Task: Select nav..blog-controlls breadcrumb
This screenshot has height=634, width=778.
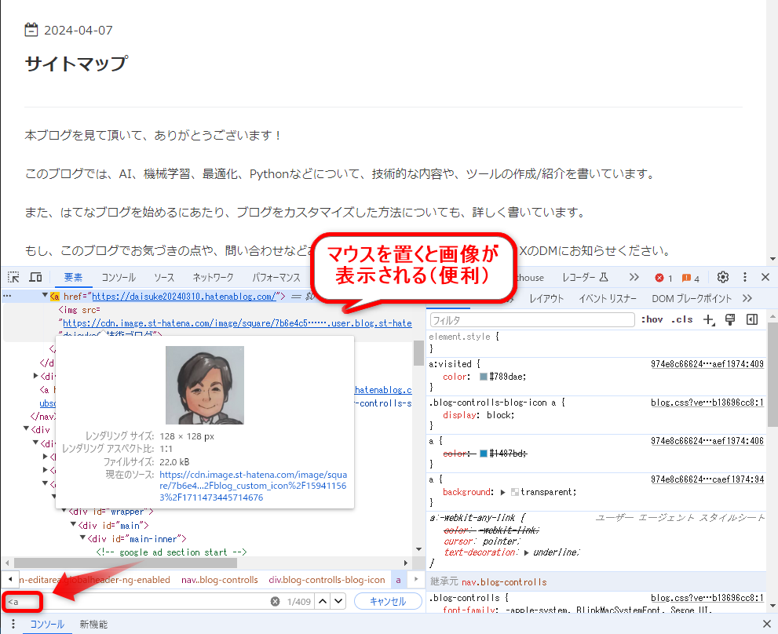Action: click(x=219, y=579)
